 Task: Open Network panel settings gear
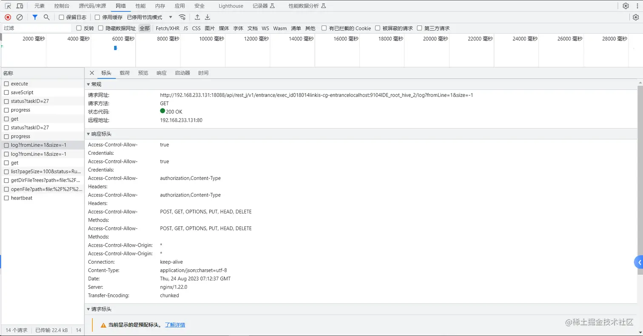(x=636, y=17)
